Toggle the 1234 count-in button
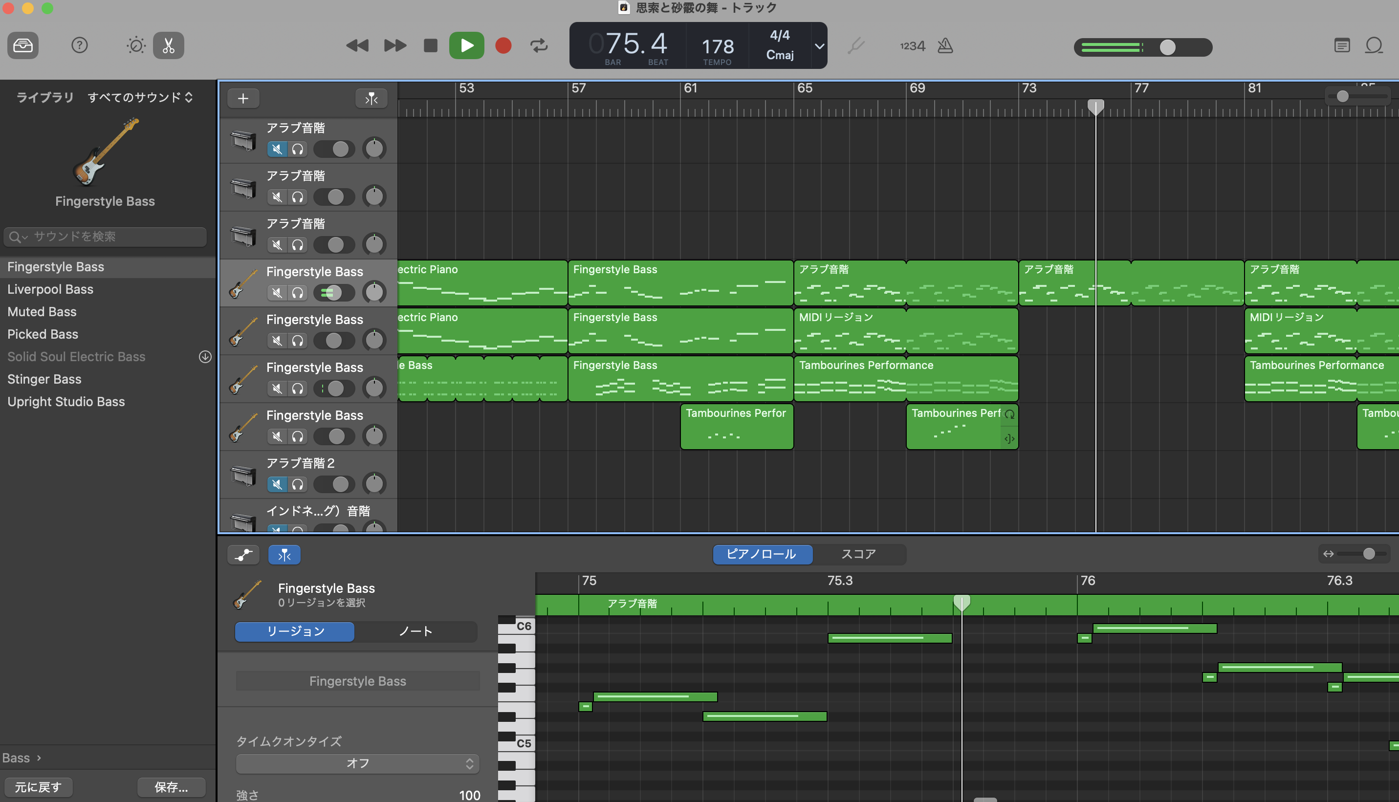This screenshot has height=802, width=1399. [912, 46]
